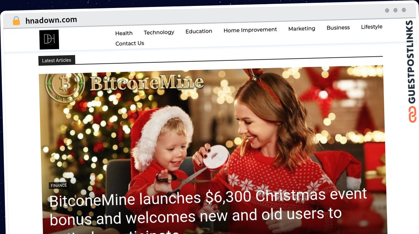Go to the Education section
Image resolution: width=419 pixels, height=234 pixels.
[199, 31]
